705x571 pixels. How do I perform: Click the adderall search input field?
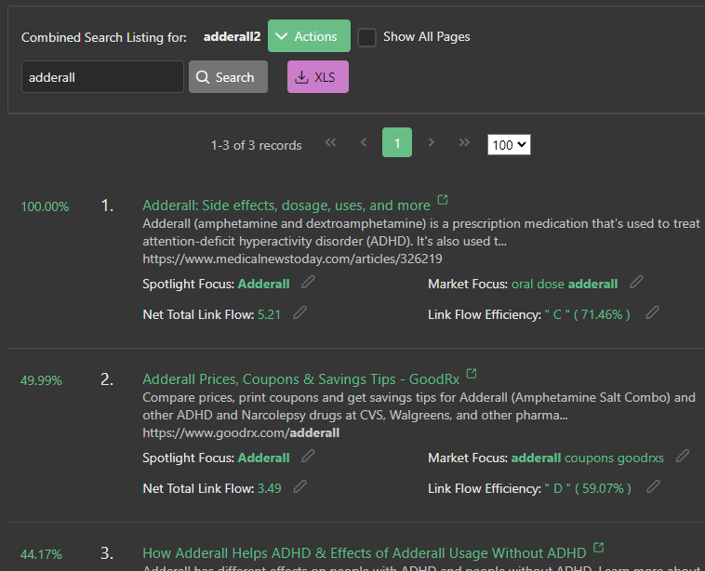click(x=102, y=77)
